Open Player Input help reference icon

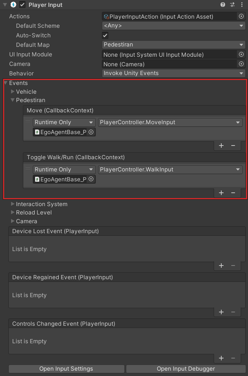[223, 5]
